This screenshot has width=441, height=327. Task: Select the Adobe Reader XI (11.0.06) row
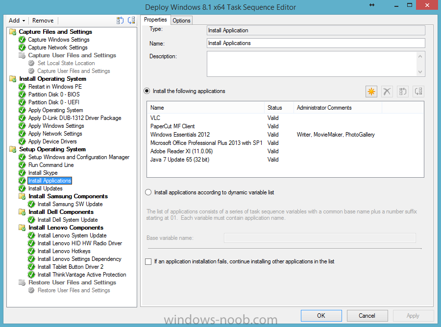point(285,151)
